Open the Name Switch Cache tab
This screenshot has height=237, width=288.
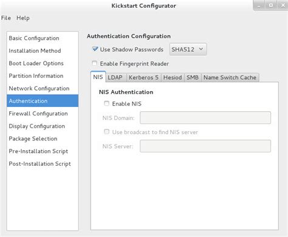point(230,77)
